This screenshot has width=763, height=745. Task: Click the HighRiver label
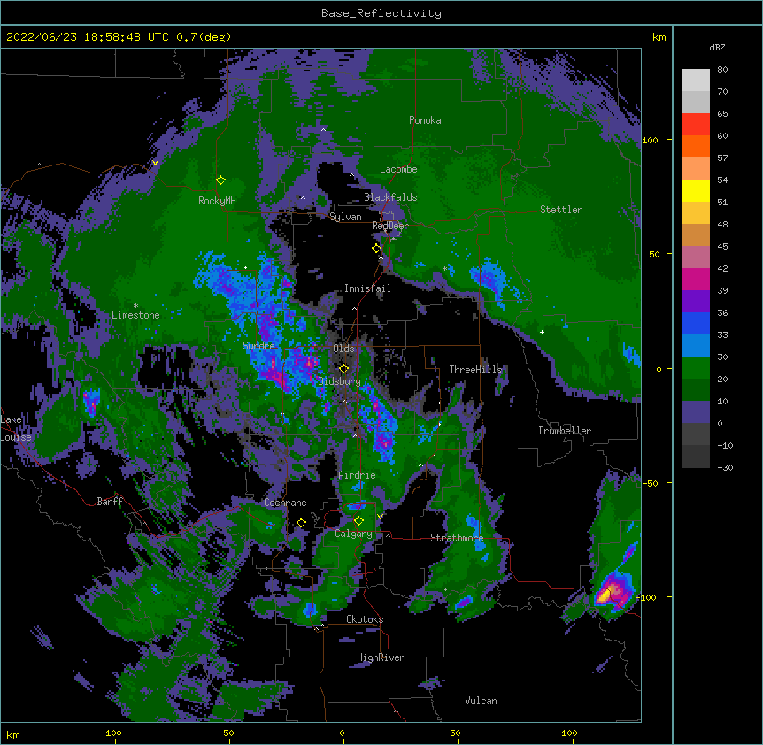pos(381,657)
